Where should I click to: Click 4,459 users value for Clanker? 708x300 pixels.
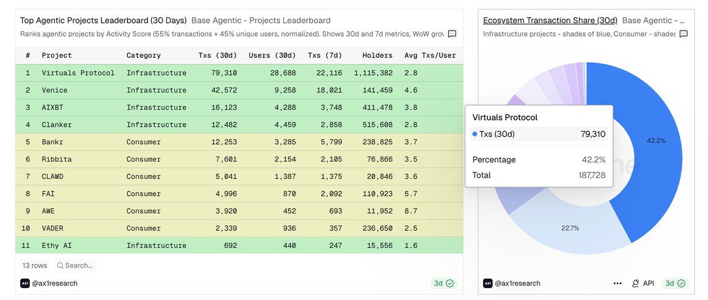click(284, 125)
